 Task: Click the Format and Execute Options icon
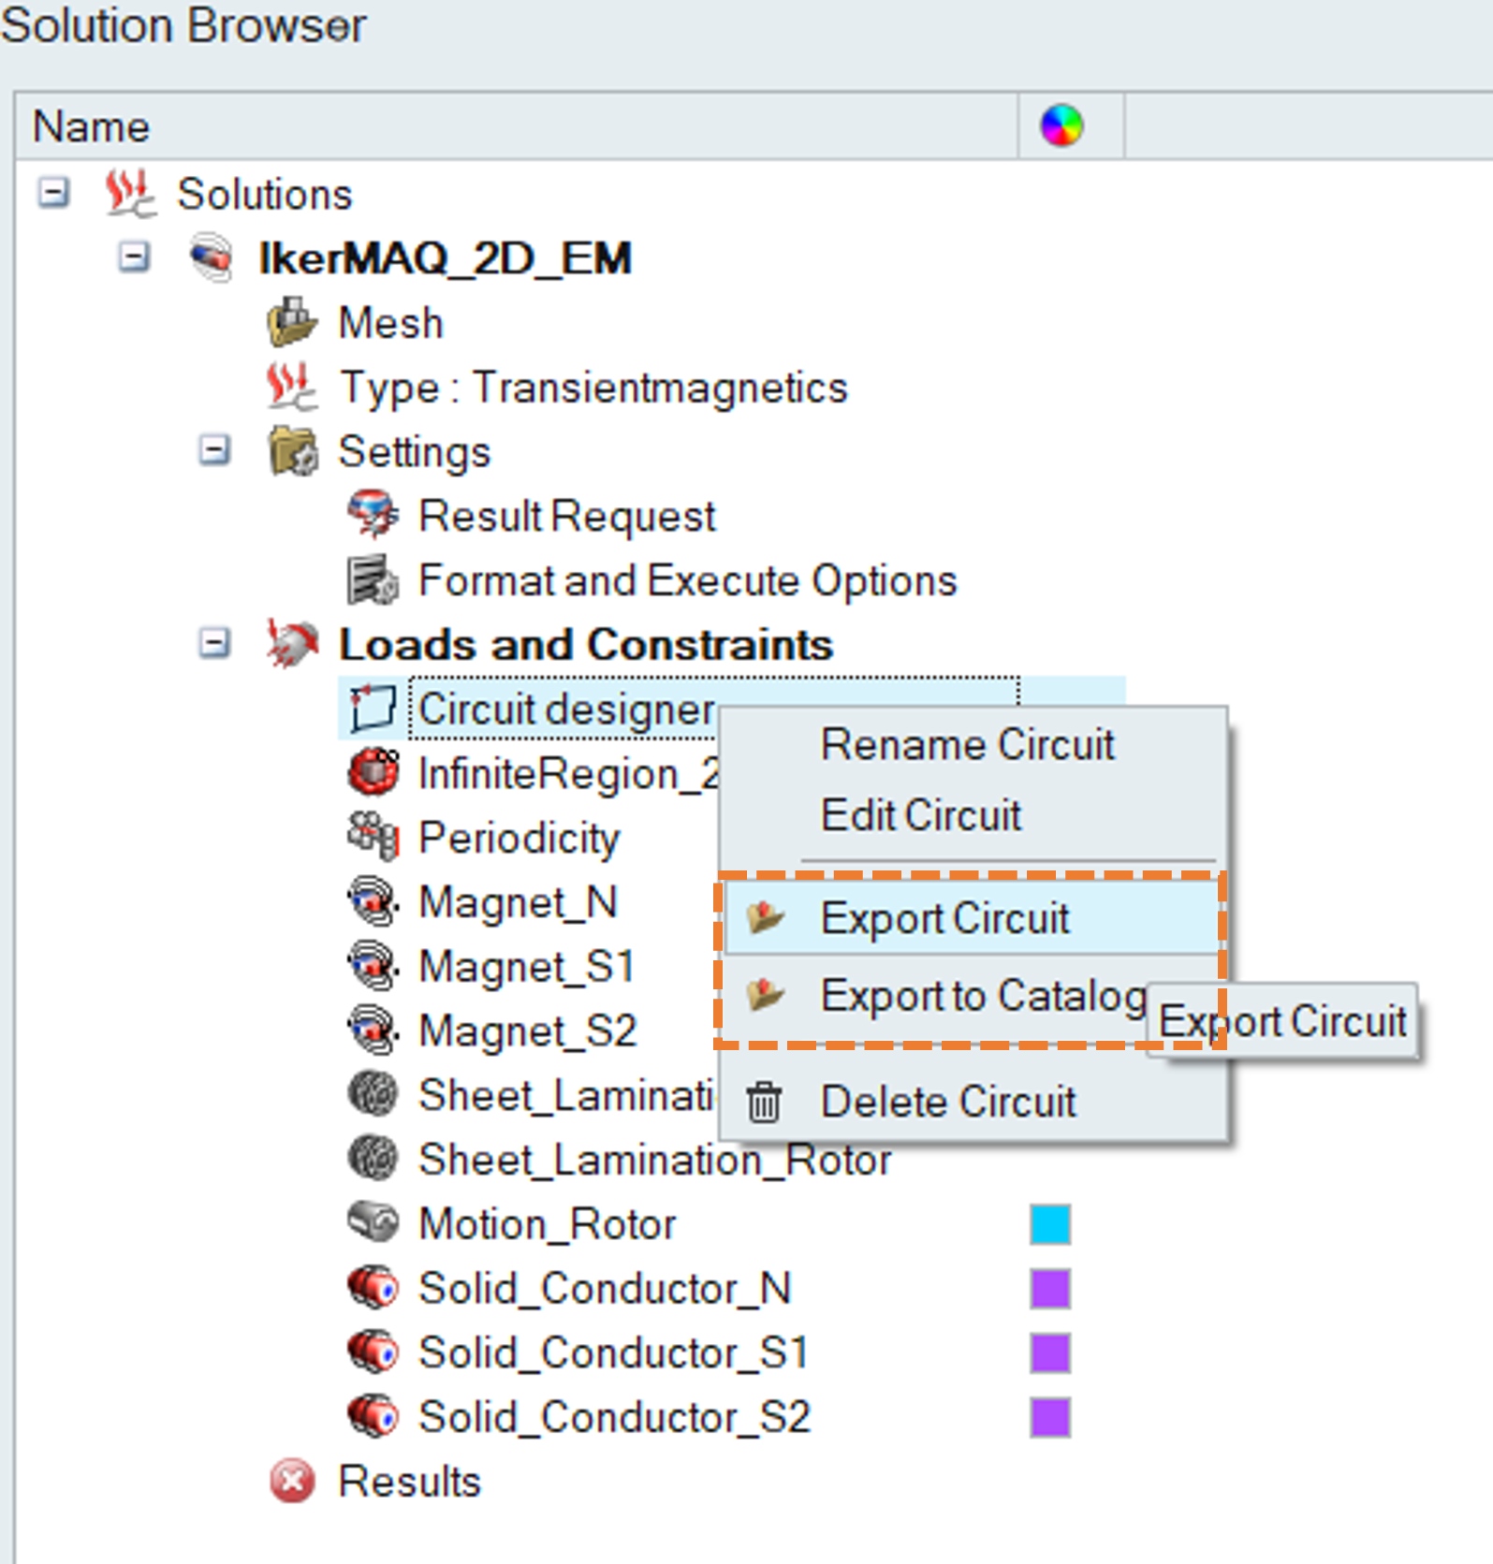click(x=373, y=580)
